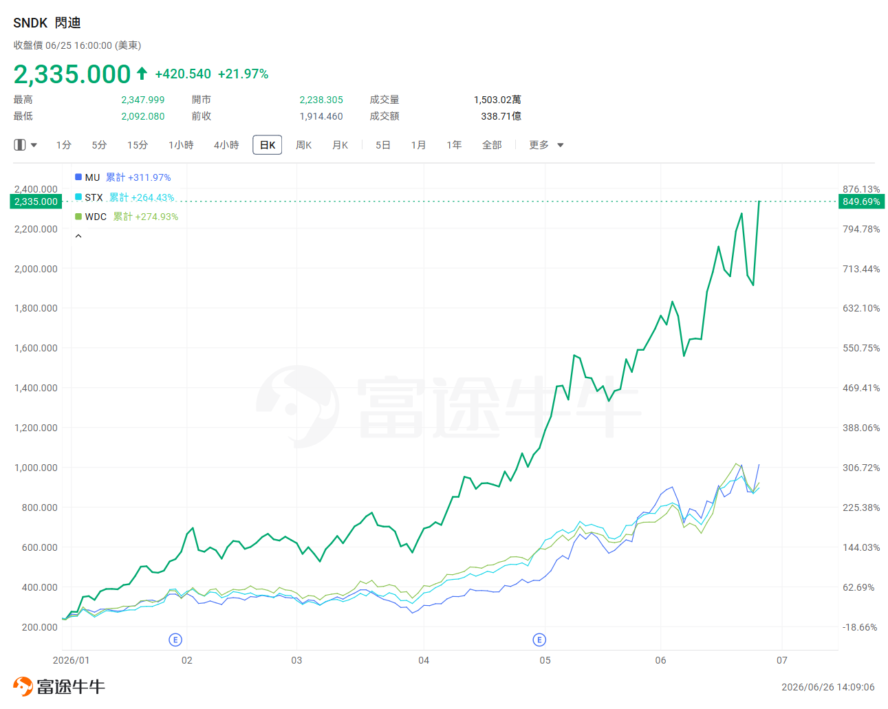The width and height of the screenshot is (888, 709).
Task: Click the +420.540 price change value
Action: point(183,74)
